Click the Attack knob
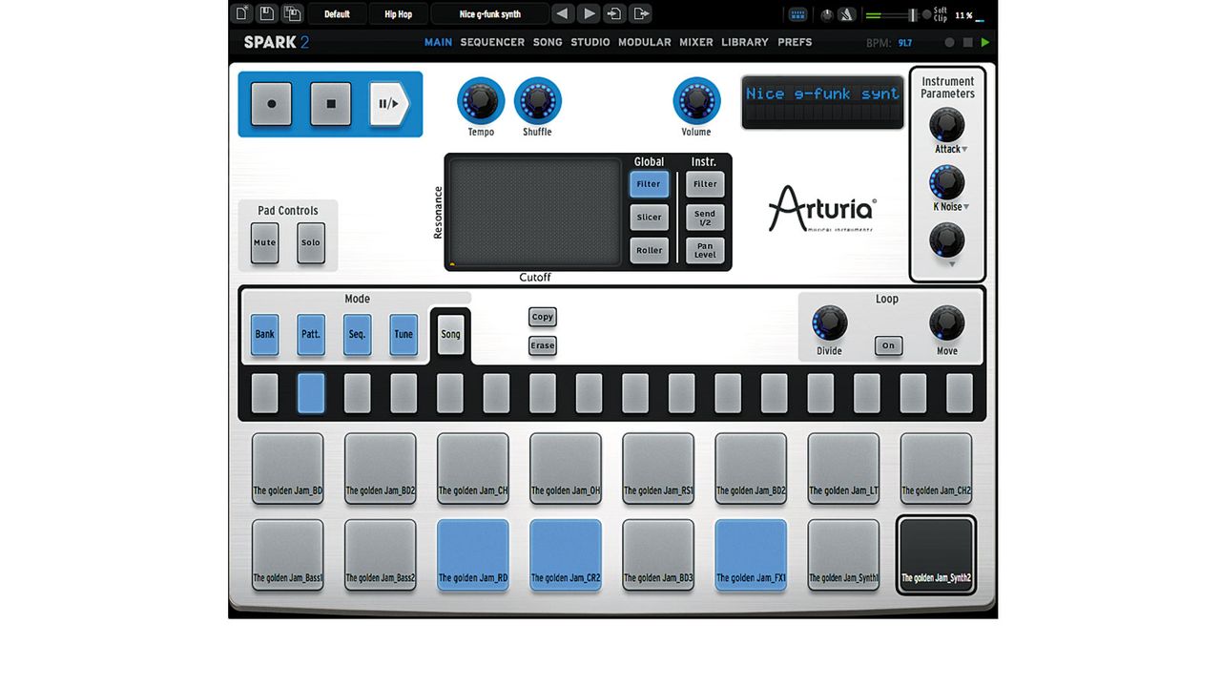Viewport: 1221px width, 687px height. pyautogui.click(x=947, y=125)
